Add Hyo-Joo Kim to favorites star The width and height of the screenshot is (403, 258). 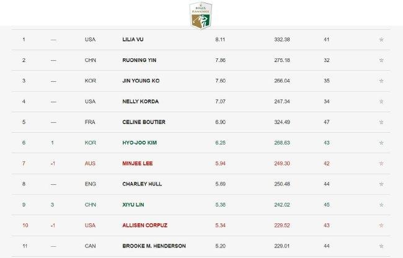[x=381, y=143]
